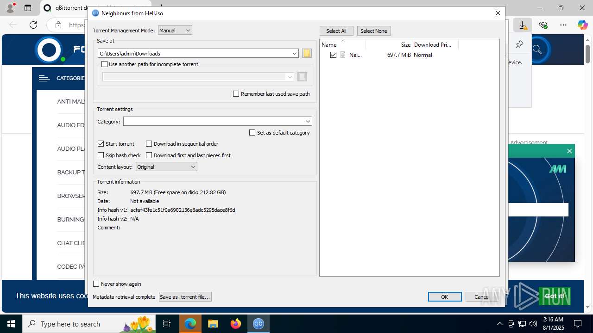
Task: Open Microsoft Edge from the taskbar
Action: tap(190, 324)
